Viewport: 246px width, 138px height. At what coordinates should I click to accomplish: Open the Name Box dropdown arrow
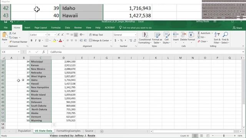click(19, 52)
